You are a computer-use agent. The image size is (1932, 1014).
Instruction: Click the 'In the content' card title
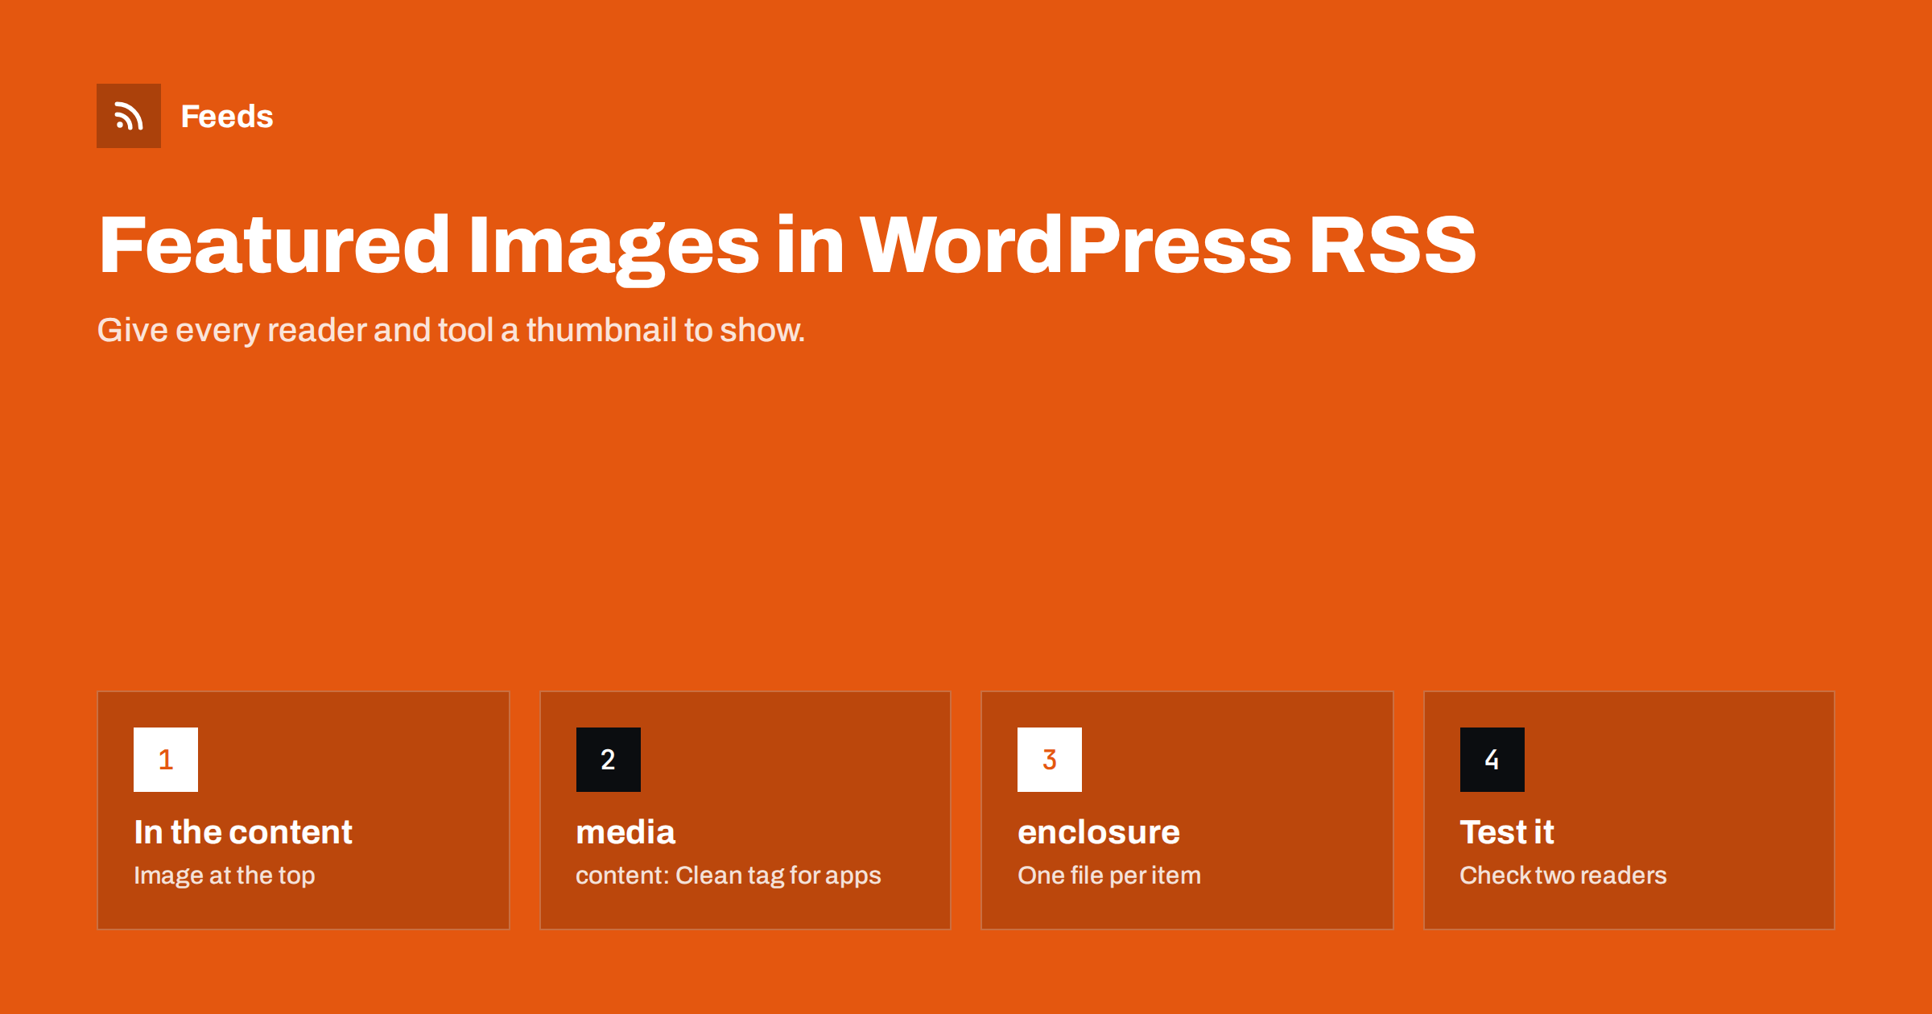pos(243,832)
